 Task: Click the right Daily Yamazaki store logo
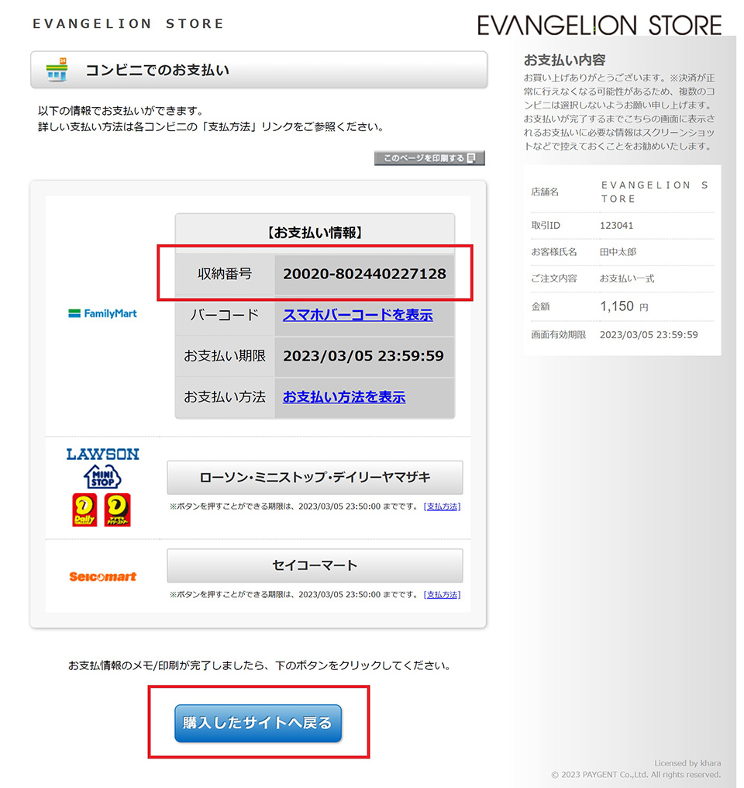118,510
